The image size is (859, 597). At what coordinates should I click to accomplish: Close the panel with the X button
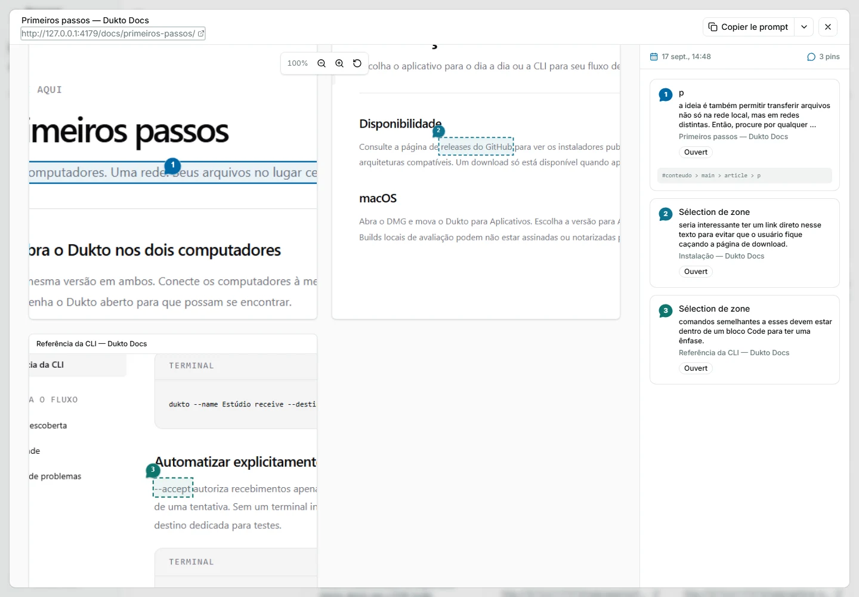[x=828, y=27]
